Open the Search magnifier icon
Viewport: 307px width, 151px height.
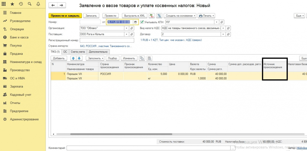point(30,4)
